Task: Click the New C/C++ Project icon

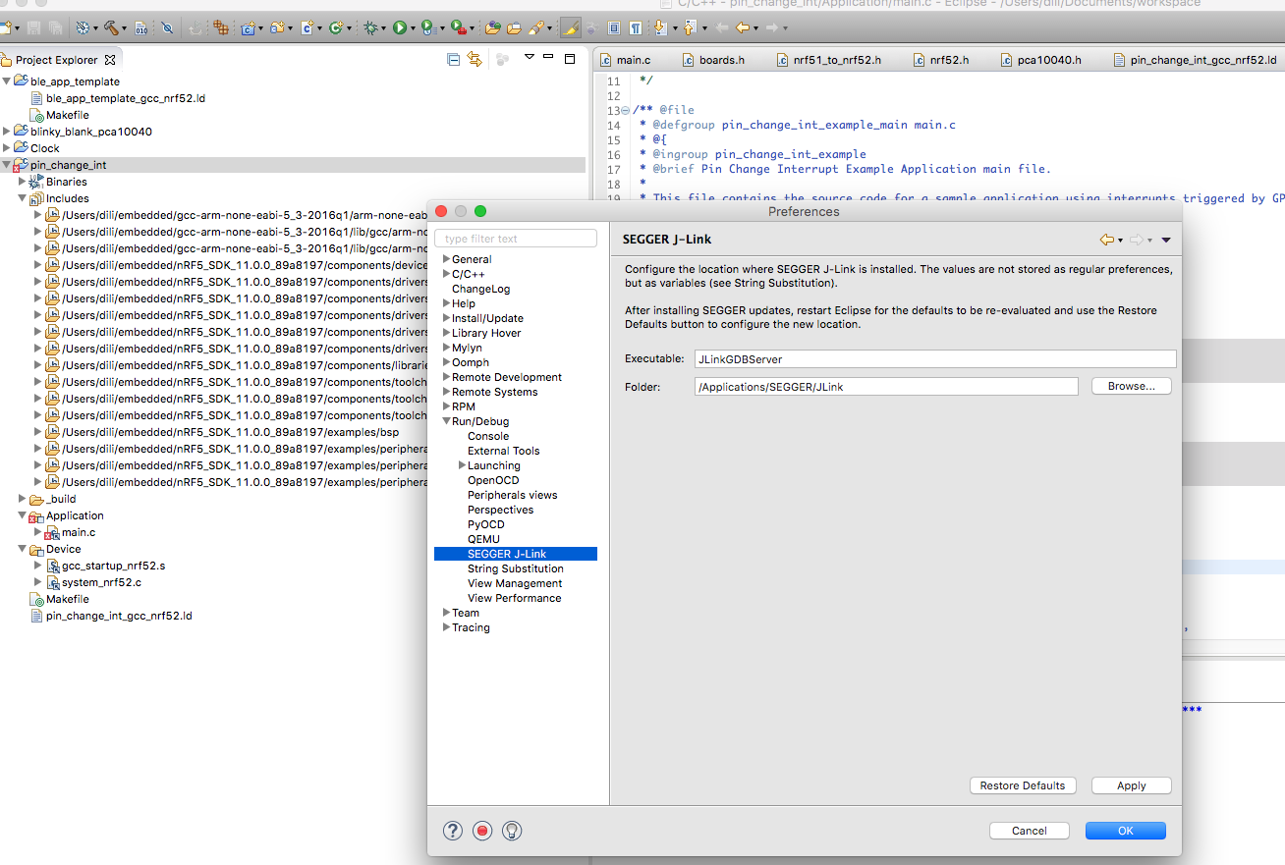Action: [x=248, y=28]
